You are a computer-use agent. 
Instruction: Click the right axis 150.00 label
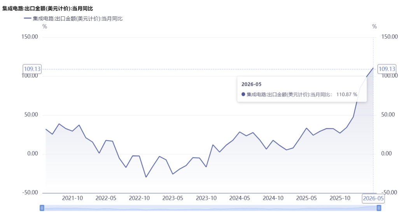(390, 37)
